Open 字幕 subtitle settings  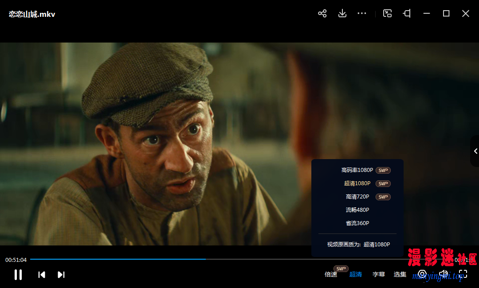(379, 274)
